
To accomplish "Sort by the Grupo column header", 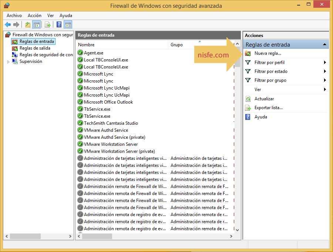I will pyautogui.click(x=176, y=45).
